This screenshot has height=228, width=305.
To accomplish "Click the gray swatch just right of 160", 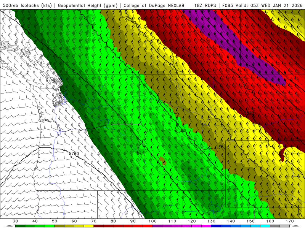I will pos(275,226).
